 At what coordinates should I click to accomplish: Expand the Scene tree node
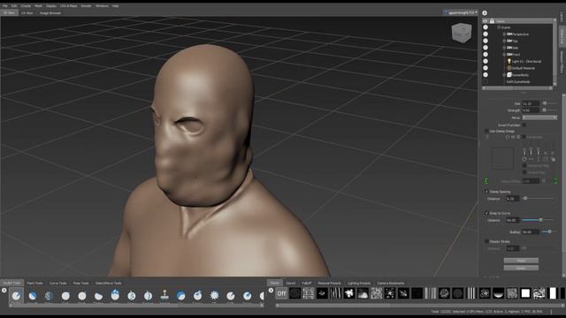[499, 27]
